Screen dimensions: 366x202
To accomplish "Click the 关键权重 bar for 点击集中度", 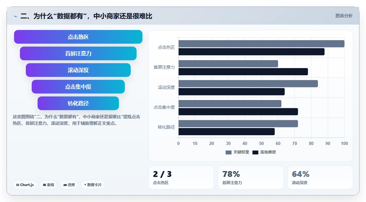I will pos(230,104).
